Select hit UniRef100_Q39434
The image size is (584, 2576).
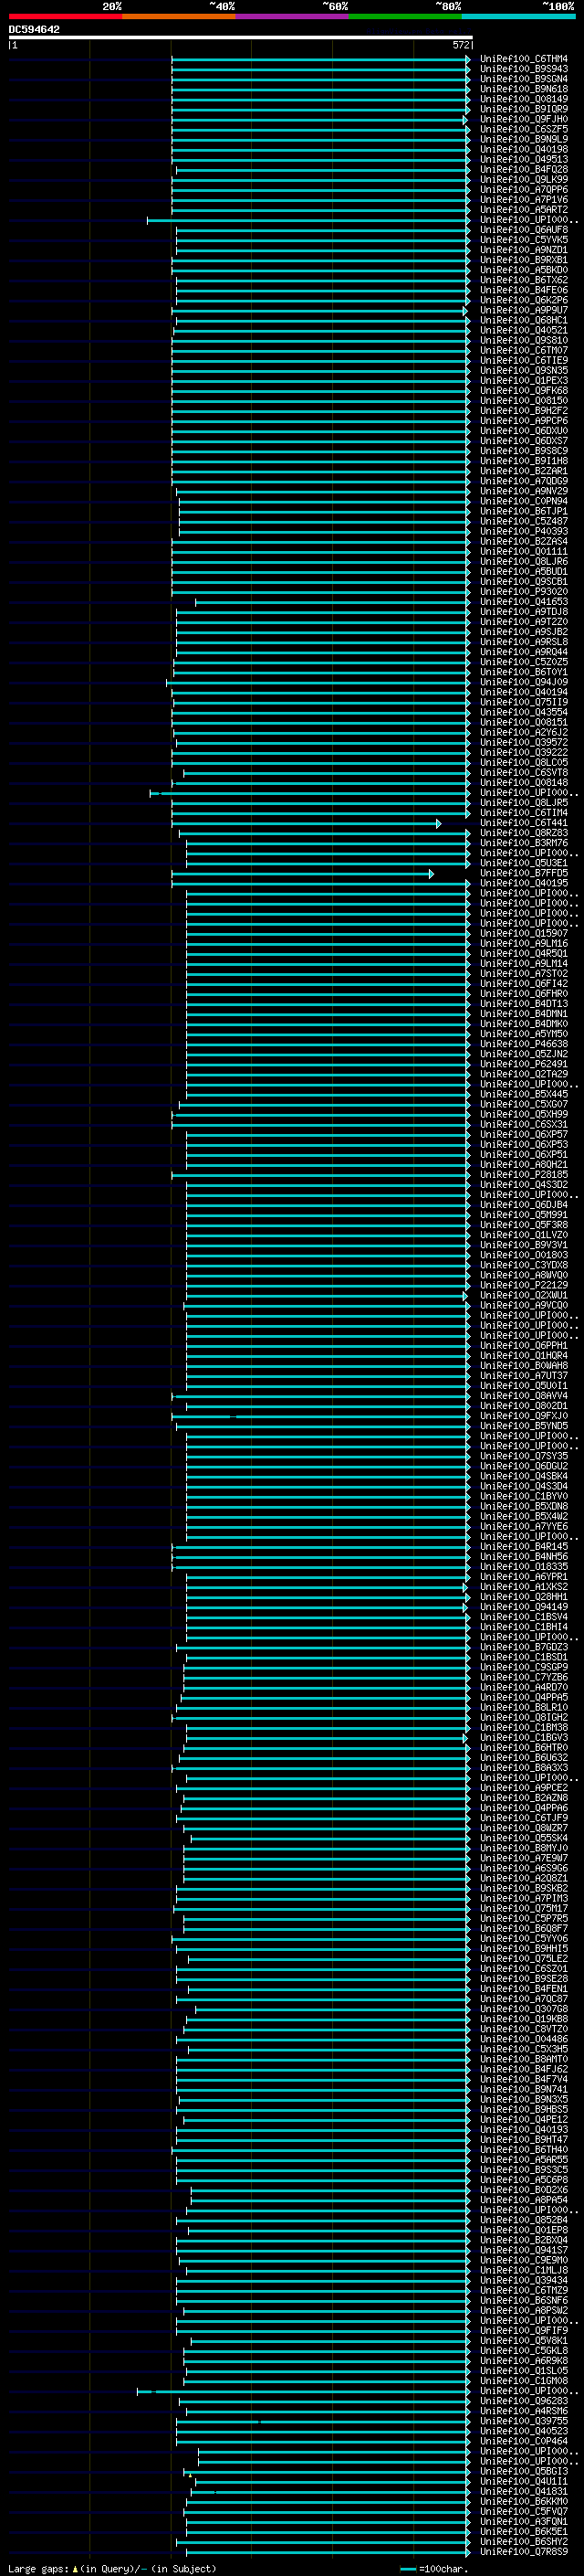pyautogui.click(x=523, y=2282)
